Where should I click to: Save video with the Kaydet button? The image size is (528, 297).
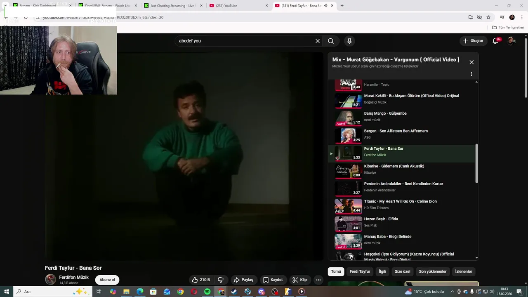(273, 280)
